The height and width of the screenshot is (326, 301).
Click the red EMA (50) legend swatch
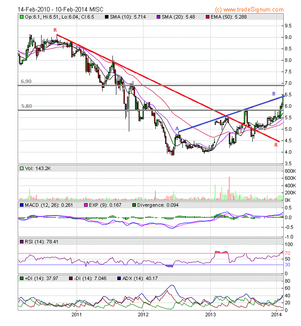208,17
